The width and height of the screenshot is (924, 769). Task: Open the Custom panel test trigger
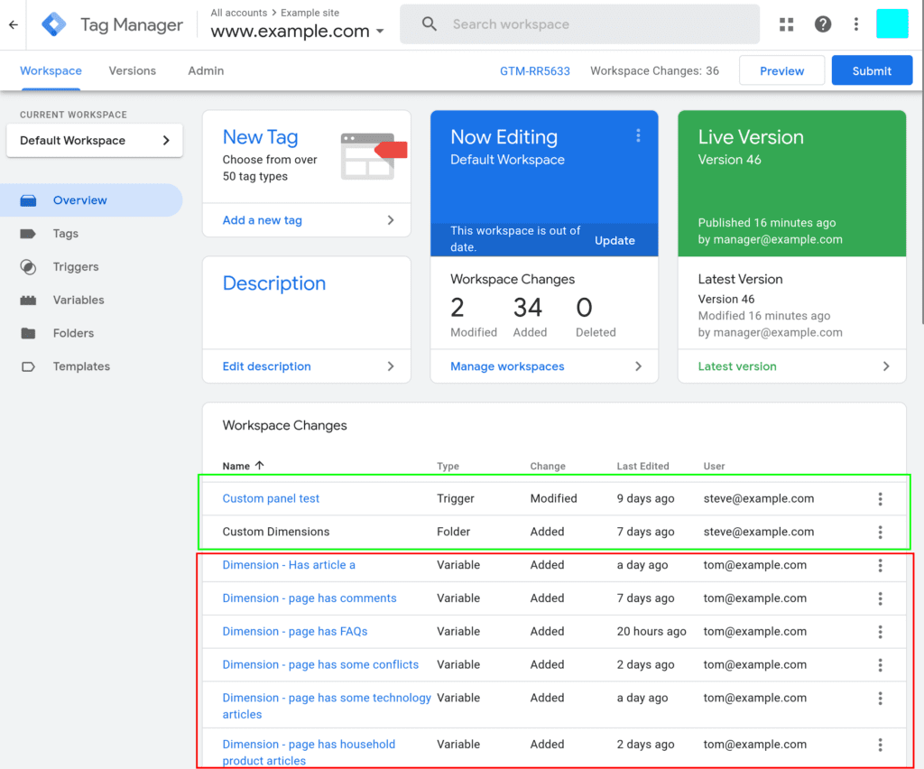(x=271, y=498)
